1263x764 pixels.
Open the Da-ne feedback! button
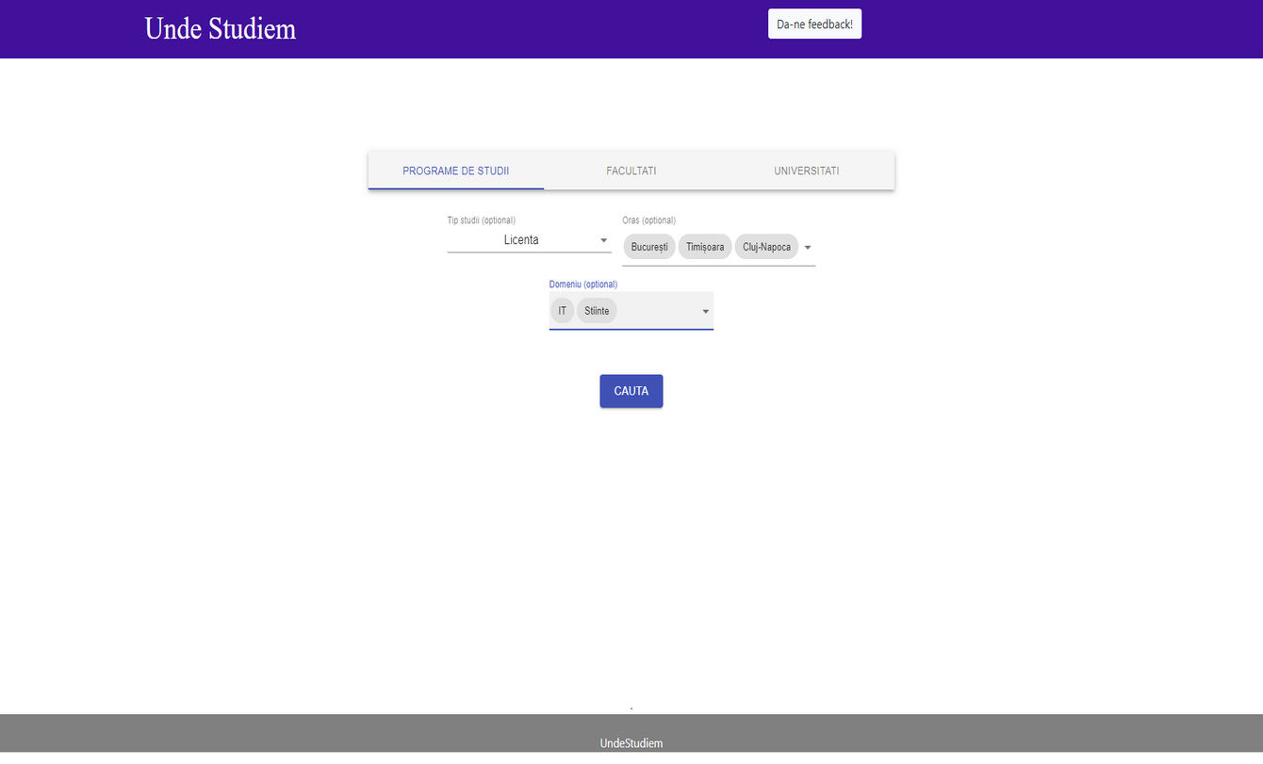pos(814,24)
